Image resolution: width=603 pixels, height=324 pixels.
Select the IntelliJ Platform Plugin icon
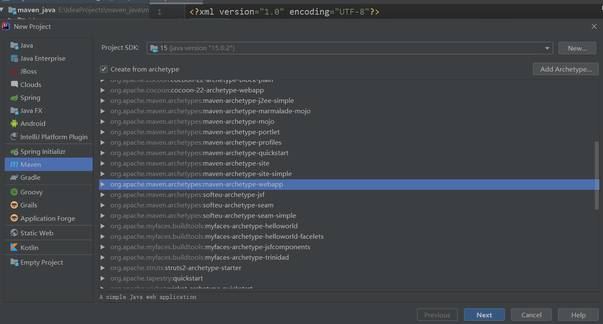click(x=14, y=137)
